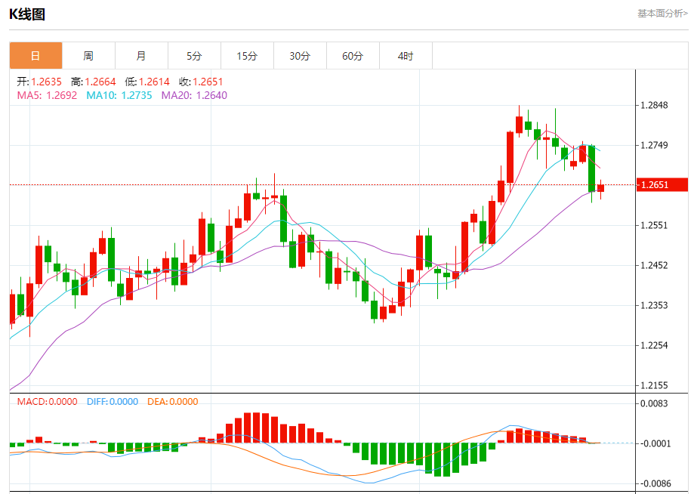Screen dimensions: 694x494
Task: Click the MA10: 1.2735 legend
Action: point(119,95)
